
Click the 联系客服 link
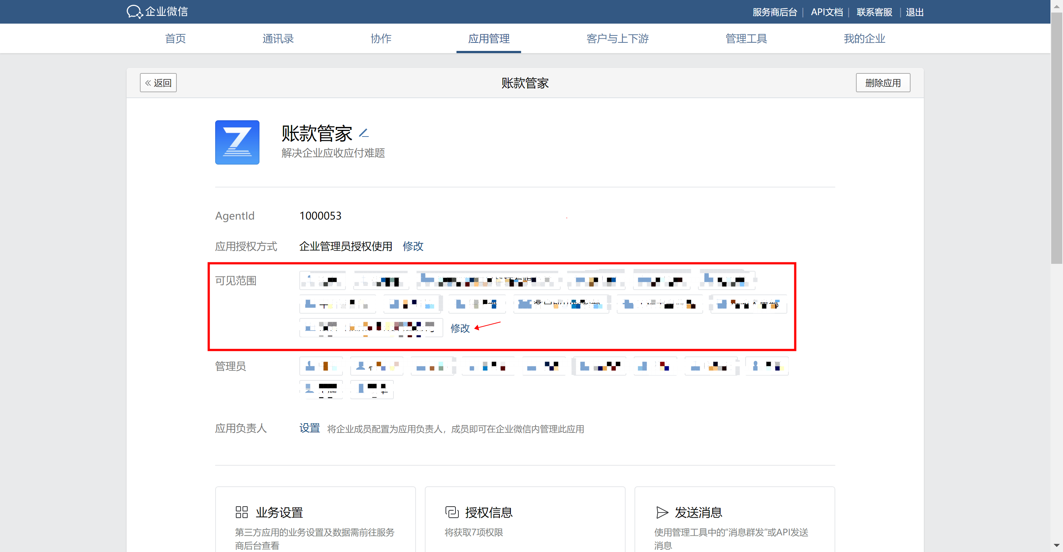(x=874, y=12)
